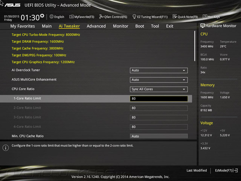Image resolution: width=241 pixels, height=181 pixels.
Task: Start EZ Tuning Wizard(F11)
Action: (150, 17)
